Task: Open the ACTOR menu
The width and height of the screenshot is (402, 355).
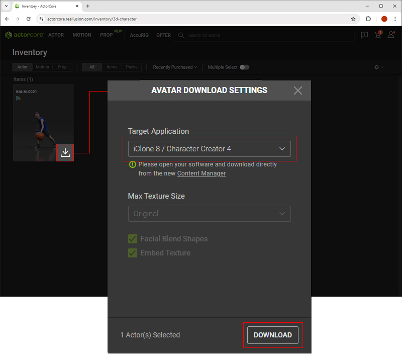Action: click(56, 35)
